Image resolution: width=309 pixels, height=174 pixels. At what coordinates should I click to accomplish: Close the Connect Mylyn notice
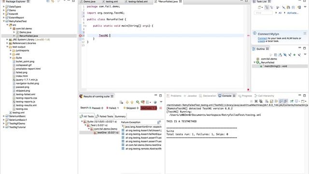(305, 33)
